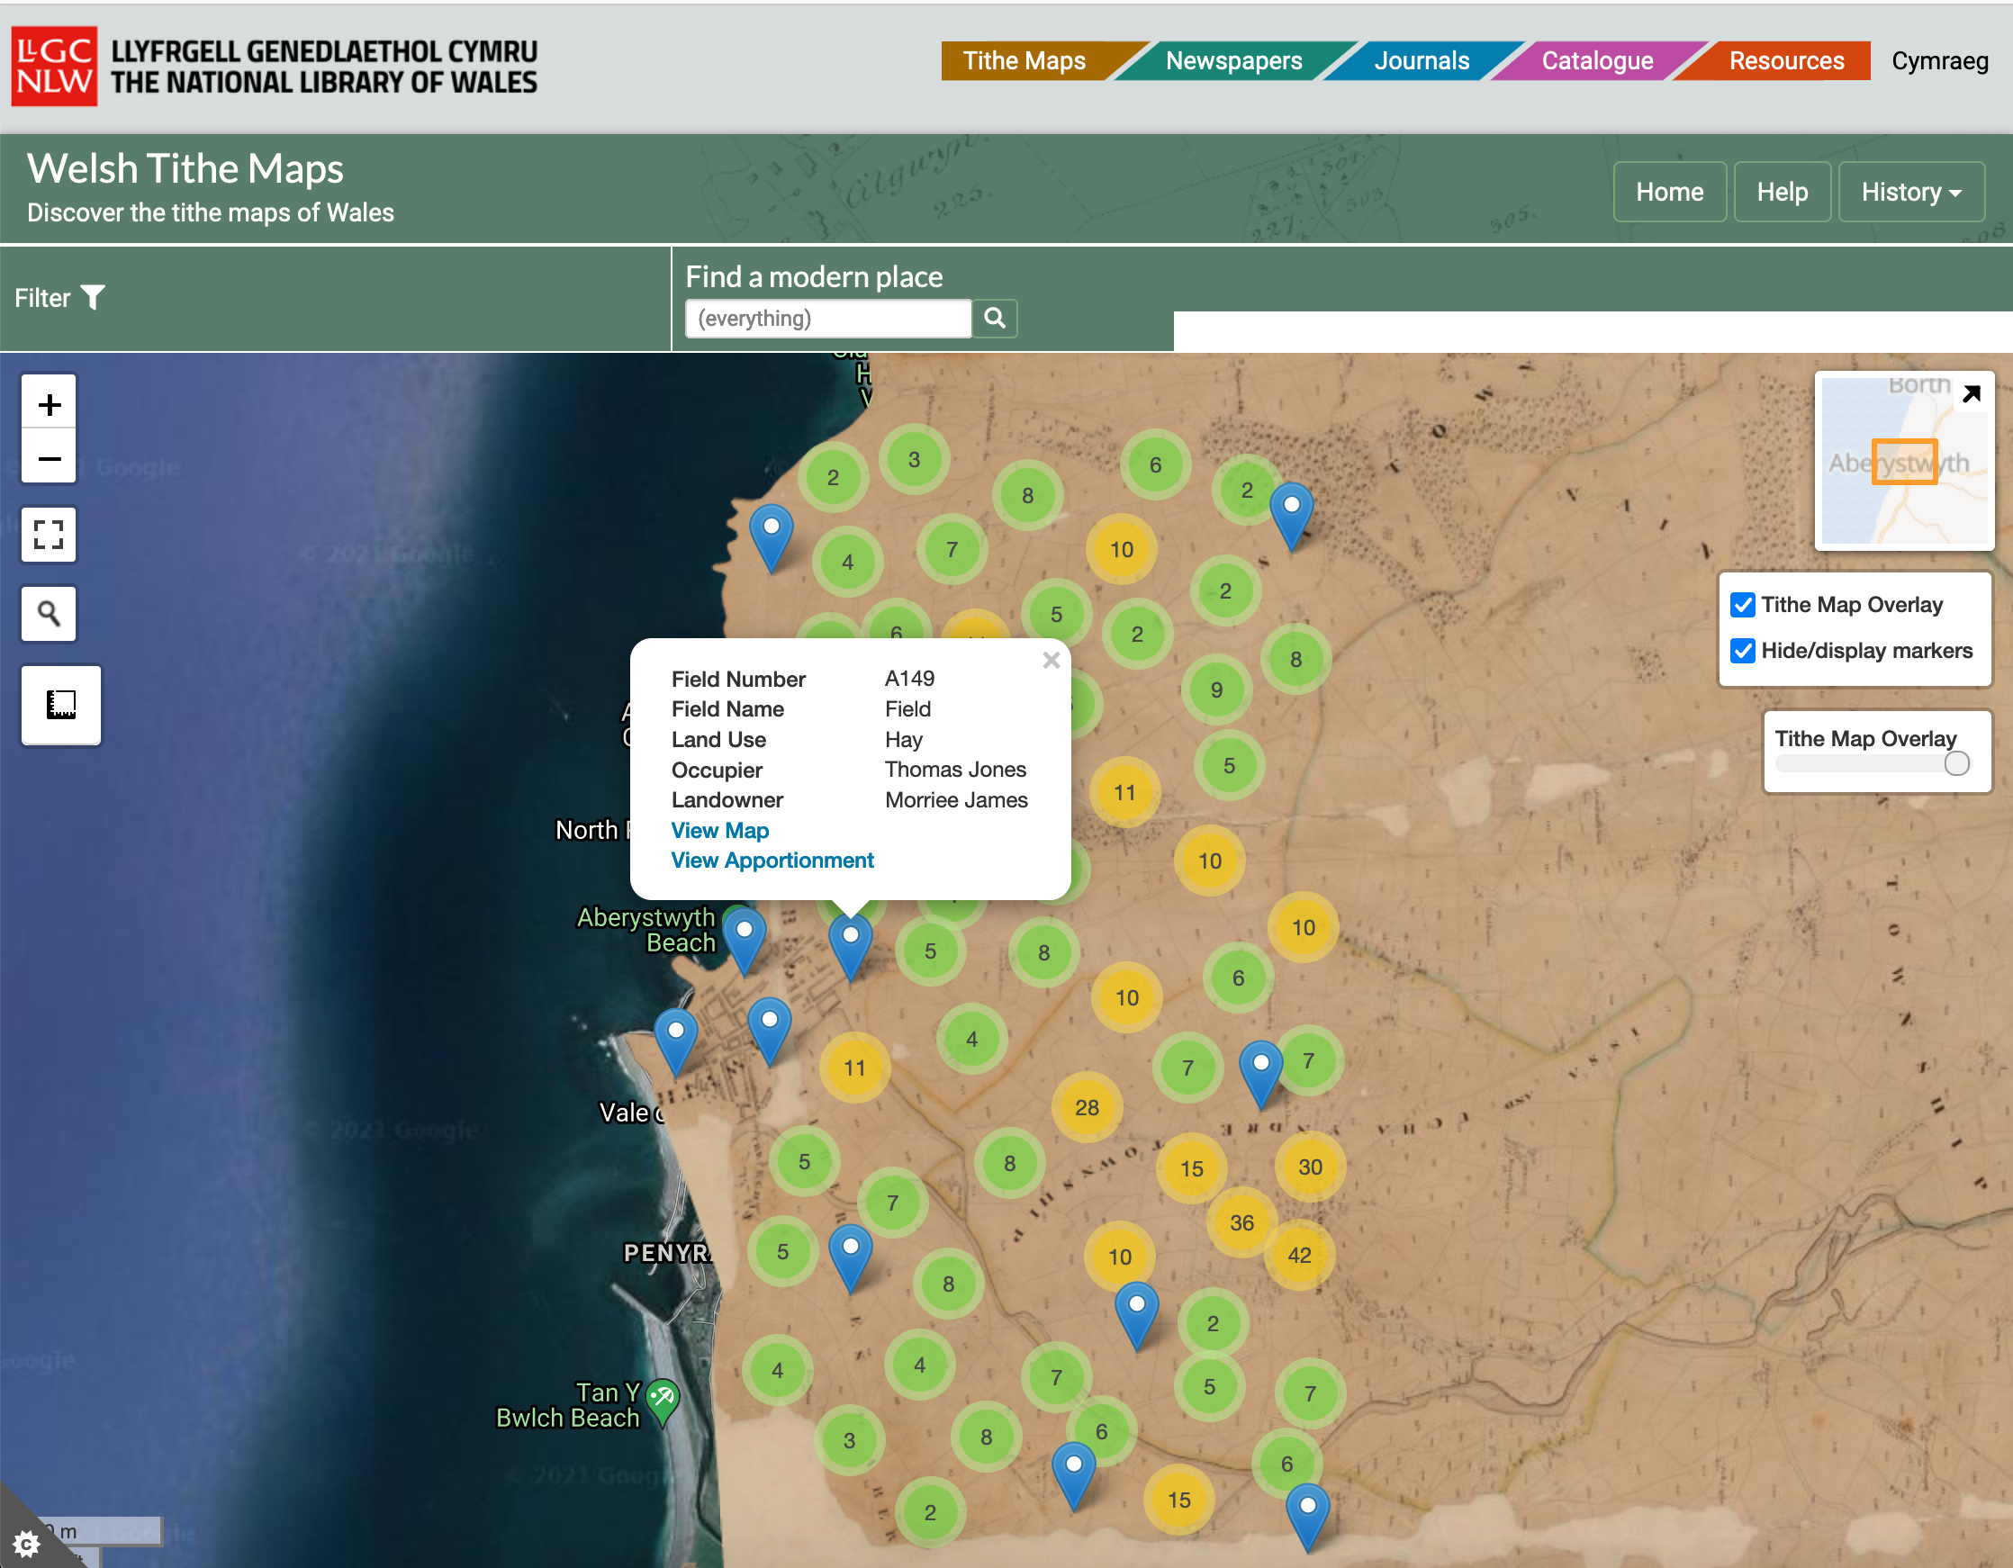Click the Morriee James landowner value
Screen dimensions: 2013x1568
(x=956, y=800)
